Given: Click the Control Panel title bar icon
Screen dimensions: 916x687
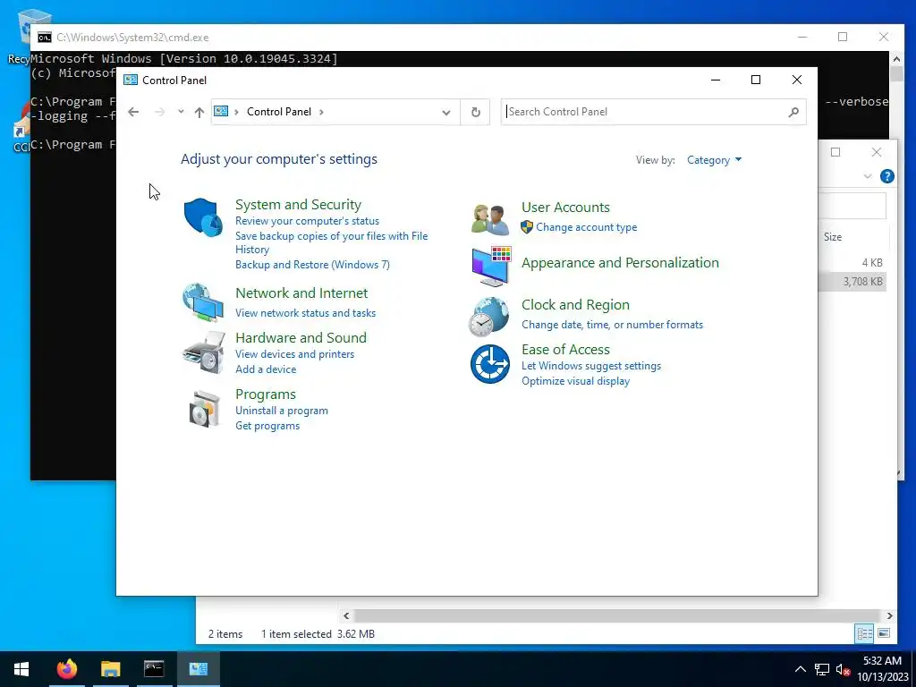Looking at the screenshot, I should point(131,80).
